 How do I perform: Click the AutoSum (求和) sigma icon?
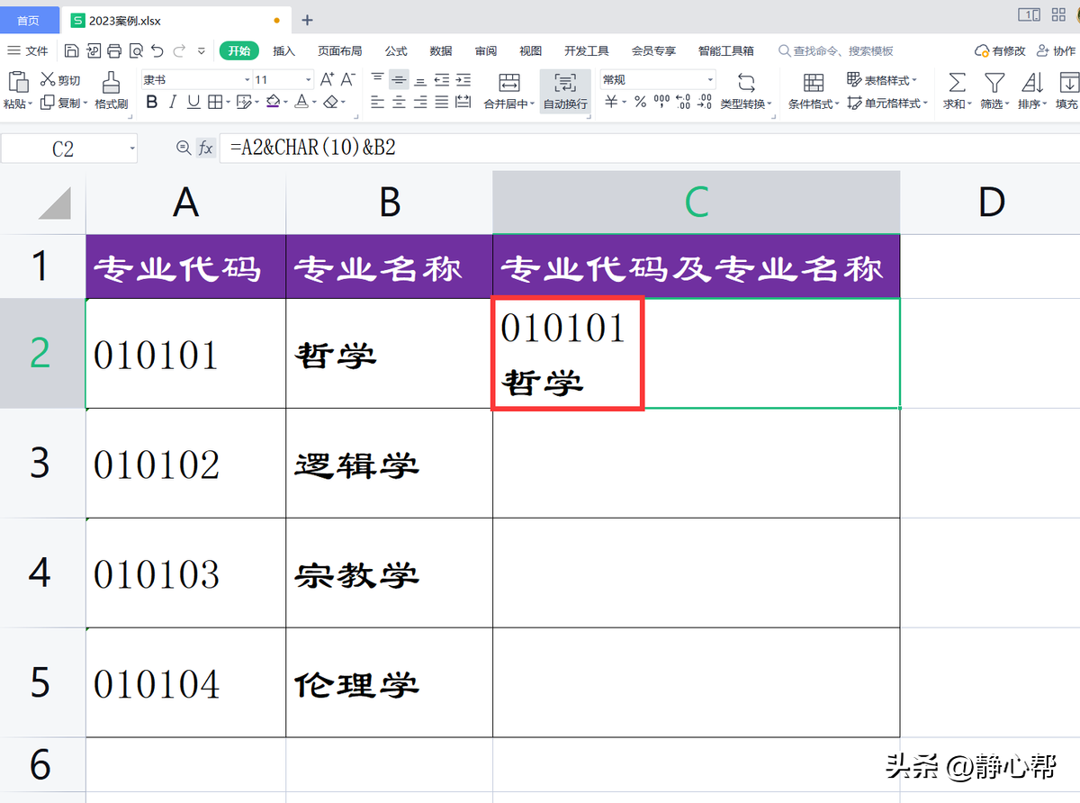pos(958,83)
